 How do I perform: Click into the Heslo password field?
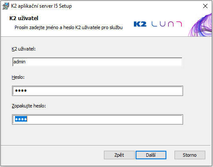tap(98, 91)
